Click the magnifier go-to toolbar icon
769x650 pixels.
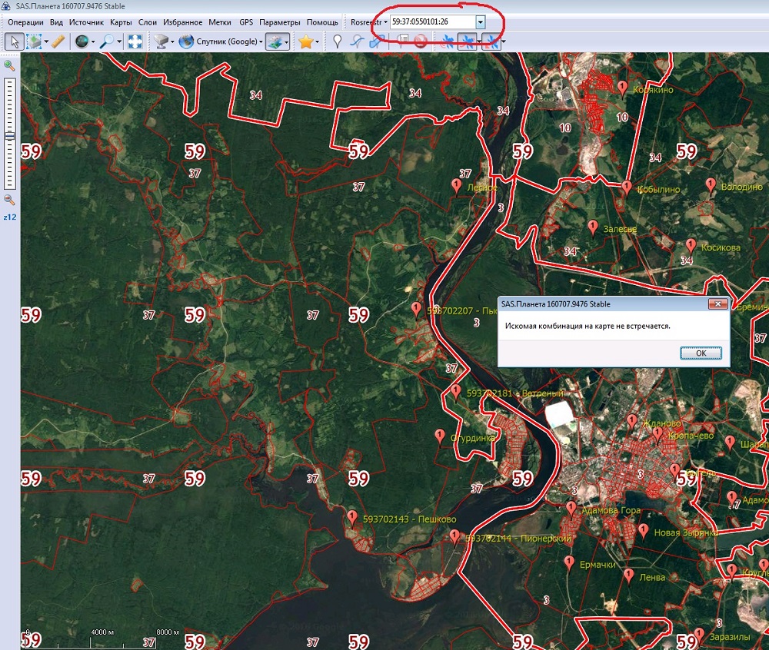106,41
